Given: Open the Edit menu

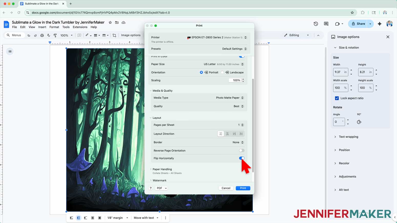Looking at the screenshot, I should (23, 27).
